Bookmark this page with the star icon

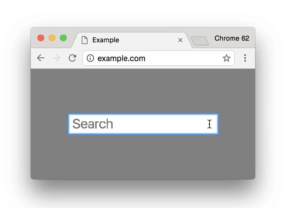point(227,58)
